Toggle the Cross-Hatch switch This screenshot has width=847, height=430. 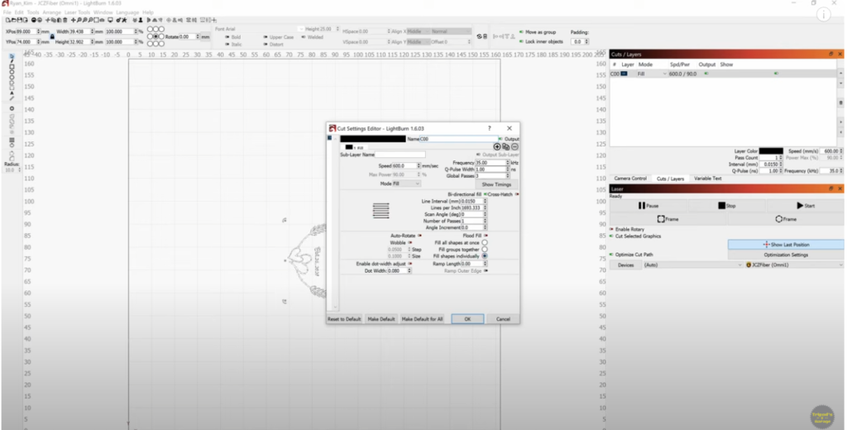pyautogui.click(x=516, y=194)
